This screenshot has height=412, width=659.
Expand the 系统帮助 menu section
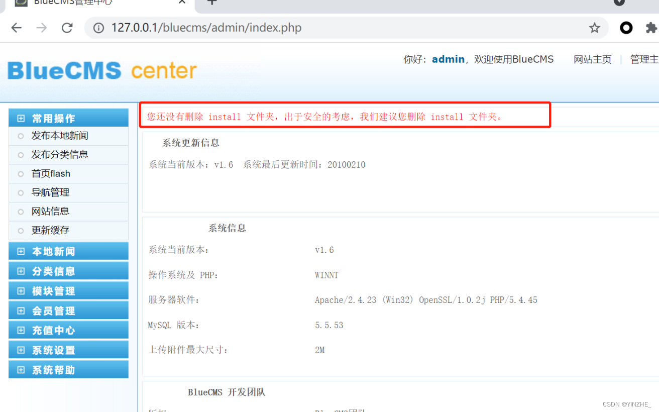pyautogui.click(x=68, y=370)
